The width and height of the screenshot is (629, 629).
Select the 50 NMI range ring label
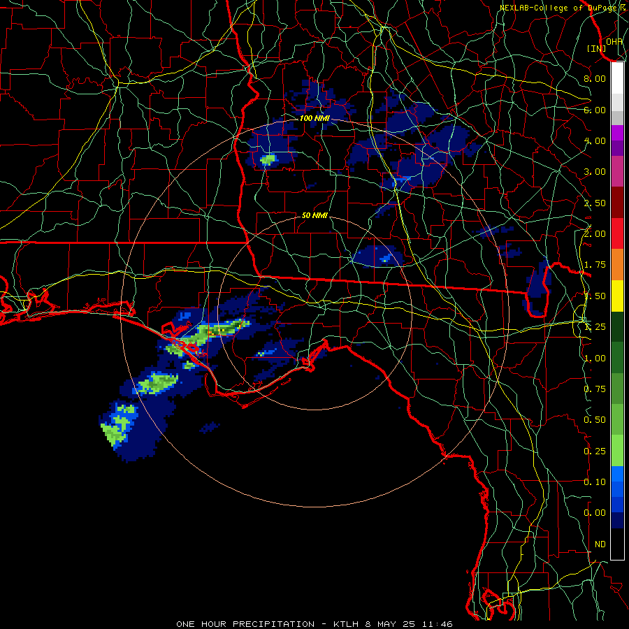314,215
